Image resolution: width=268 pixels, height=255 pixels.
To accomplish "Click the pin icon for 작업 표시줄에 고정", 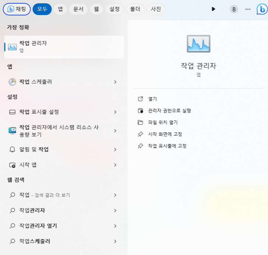I will click(x=140, y=146).
